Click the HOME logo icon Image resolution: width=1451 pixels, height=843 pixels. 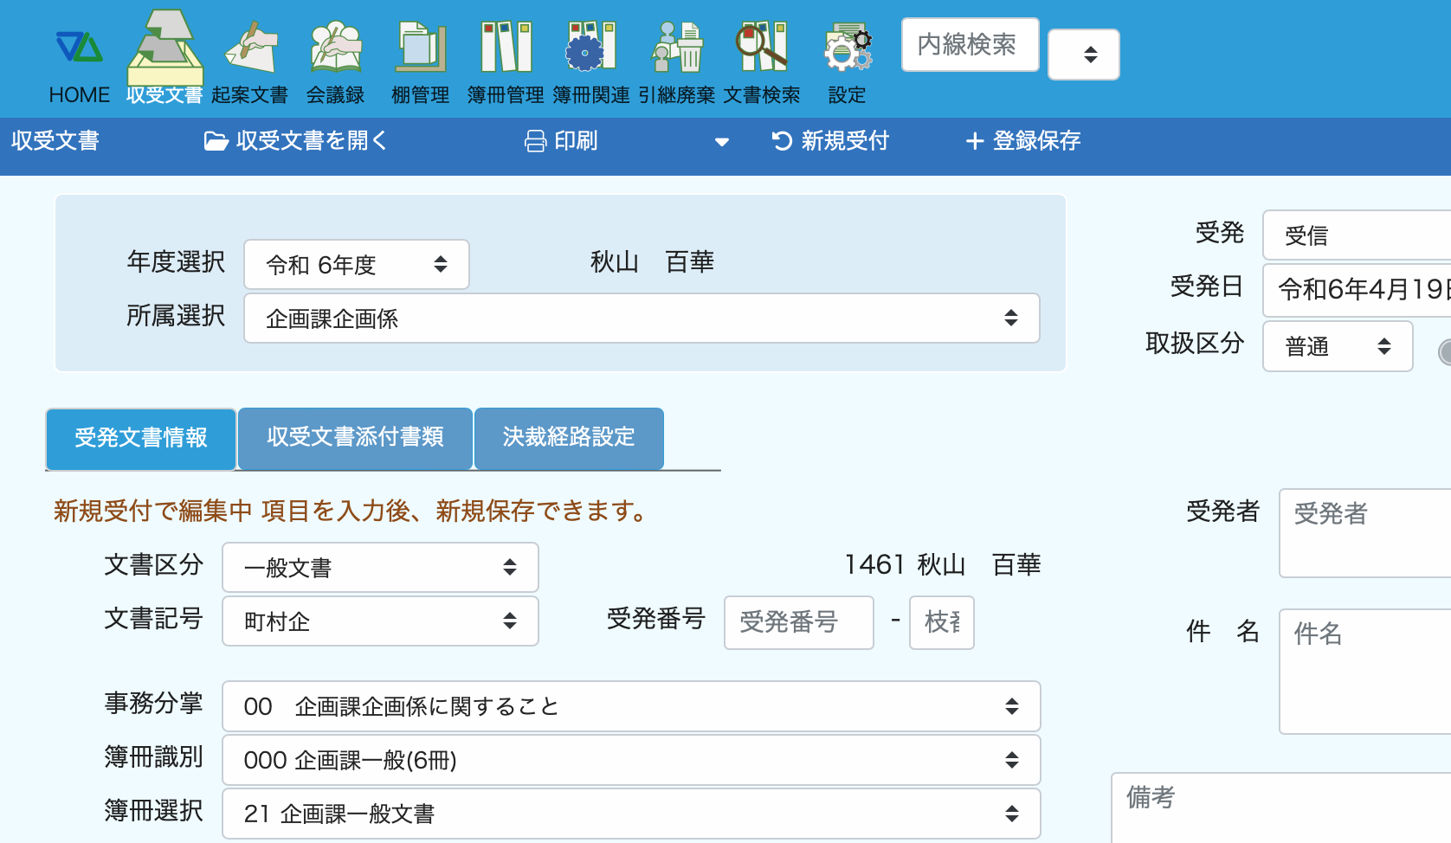click(x=79, y=47)
